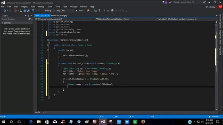Open the Properties side tab
Viewport: 223px width, 125px height.
220,51
